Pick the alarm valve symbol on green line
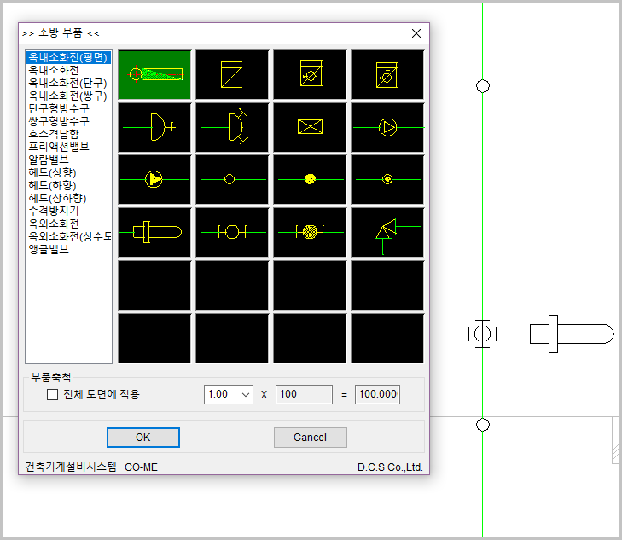 [154, 179]
